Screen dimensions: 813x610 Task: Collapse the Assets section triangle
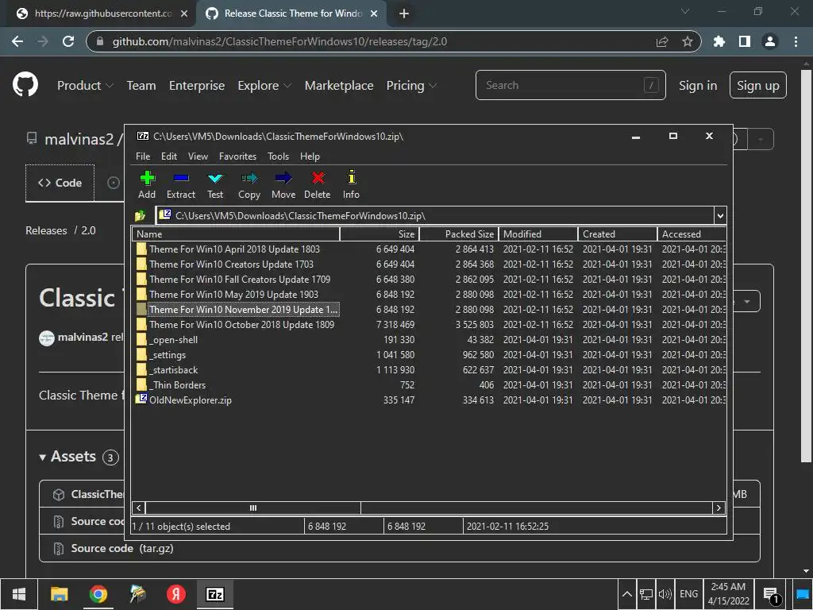(x=43, y=457)
